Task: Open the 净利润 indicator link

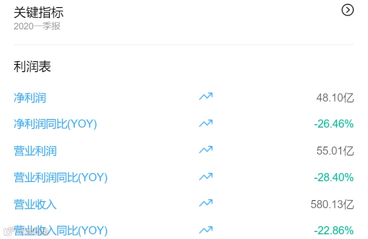Action: (30, 98)
